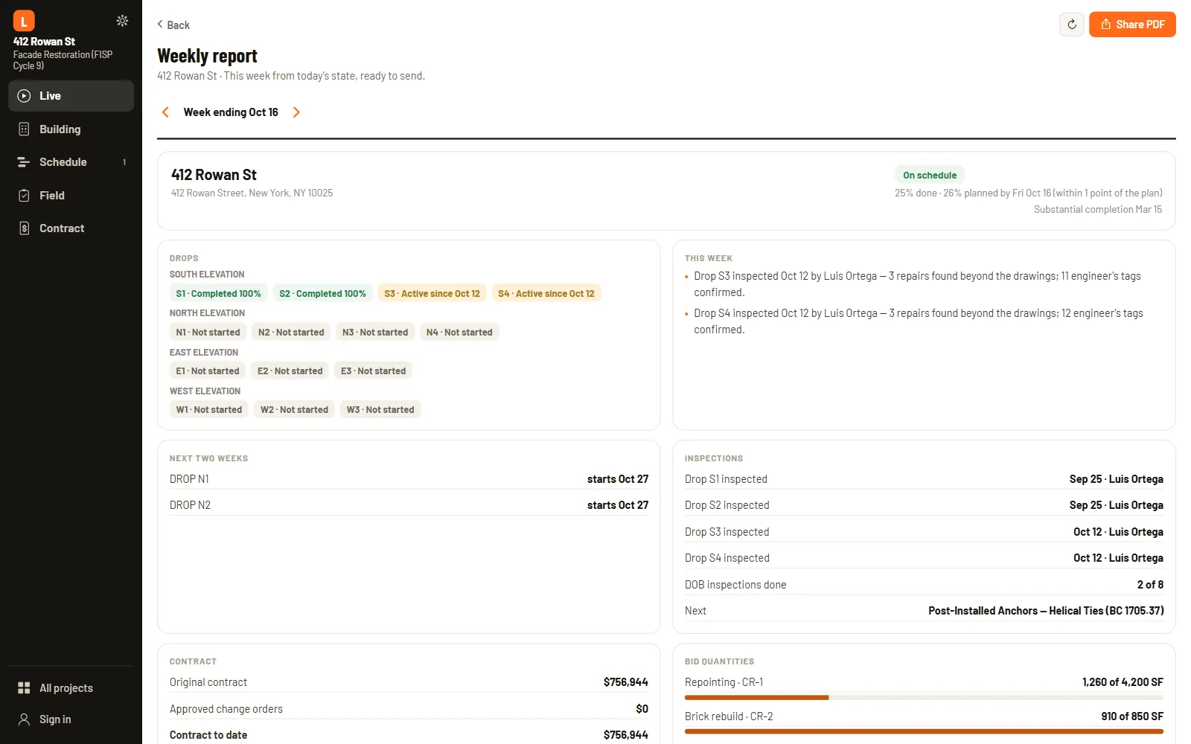
Task: Click the S1 Completed 100% chip
Action: (x=218, y=294)
